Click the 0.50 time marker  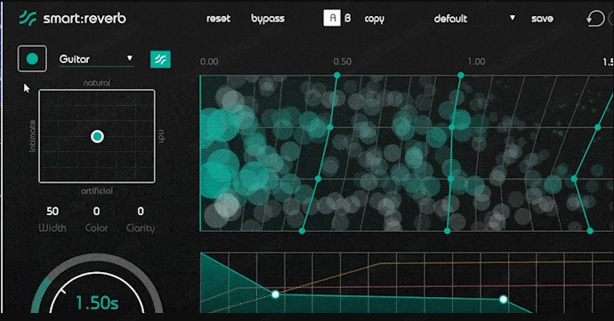pos(343,61)
